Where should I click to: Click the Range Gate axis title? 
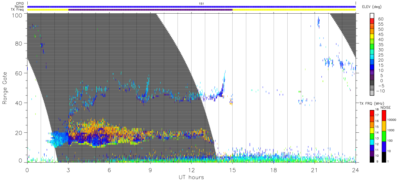(6, 88)
